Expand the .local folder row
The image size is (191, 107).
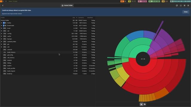pyautogui.click(x=1, y=28)
